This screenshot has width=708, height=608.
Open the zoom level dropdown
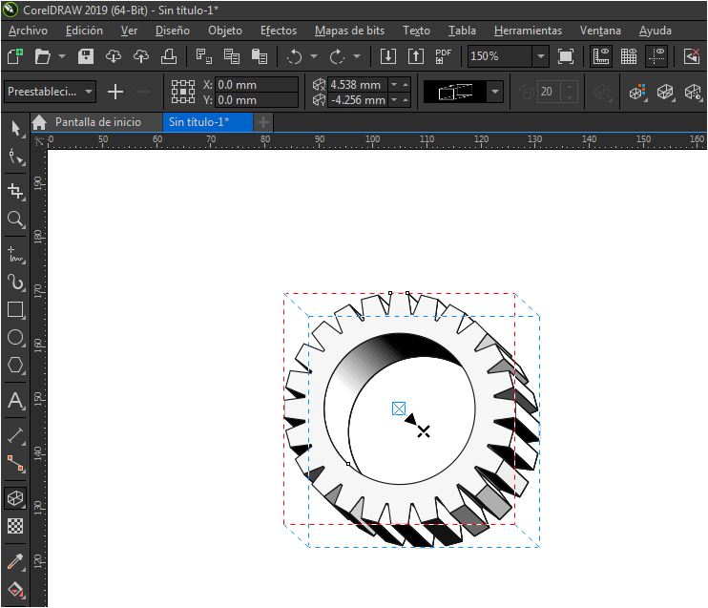coord(540,56)
